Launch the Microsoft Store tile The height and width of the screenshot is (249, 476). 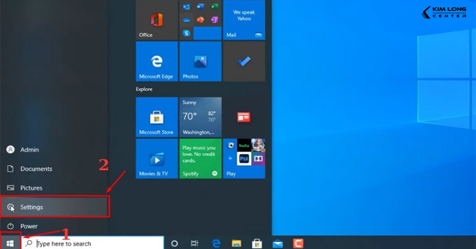pyautogui.click(x=157, y=117)
